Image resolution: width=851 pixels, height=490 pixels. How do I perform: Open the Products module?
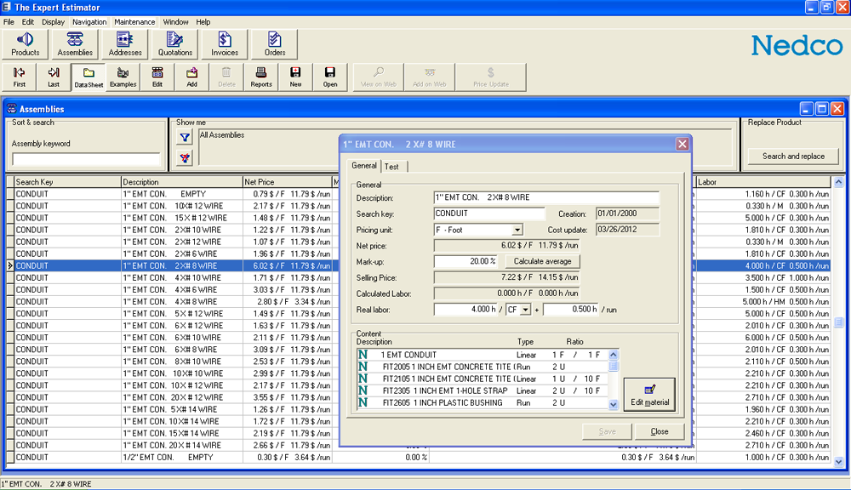click(26, 44)
